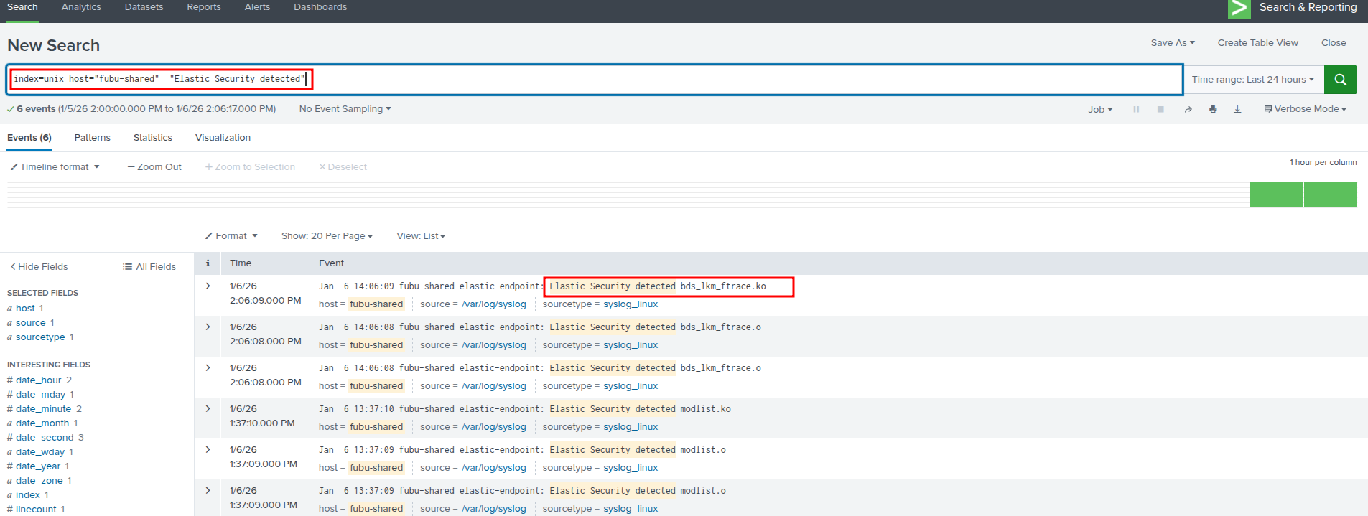The width and height of the screenshot is (1368, 516).
Task: Expand the first event at 2:06:09 PM
Action: [208, 286]
